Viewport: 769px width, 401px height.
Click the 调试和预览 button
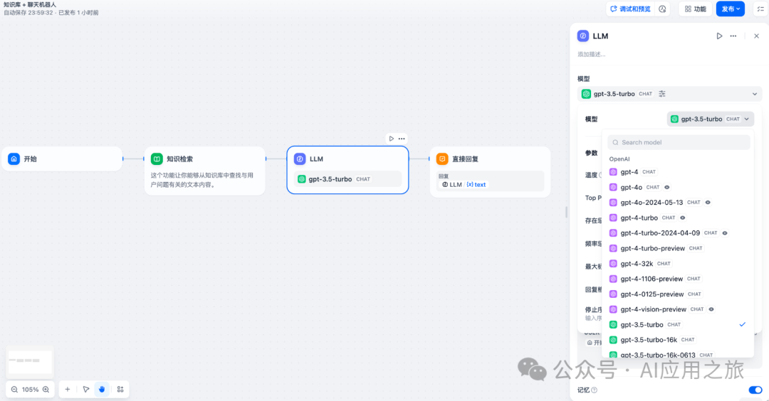tap(630, 9)
